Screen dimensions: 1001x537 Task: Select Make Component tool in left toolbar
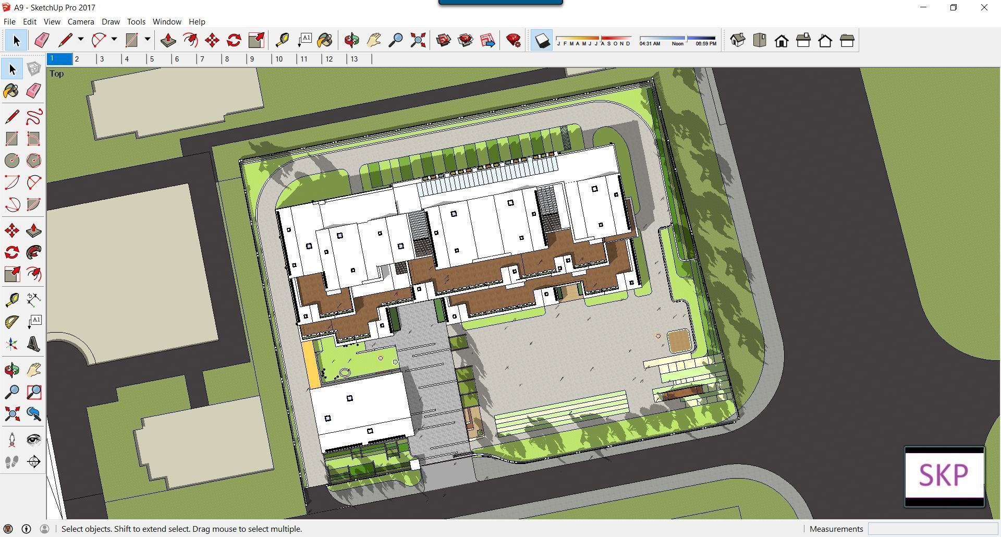tap(34, 69)
